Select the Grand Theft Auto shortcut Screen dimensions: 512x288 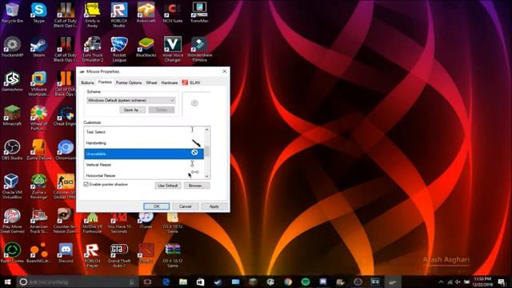(119, 255)
